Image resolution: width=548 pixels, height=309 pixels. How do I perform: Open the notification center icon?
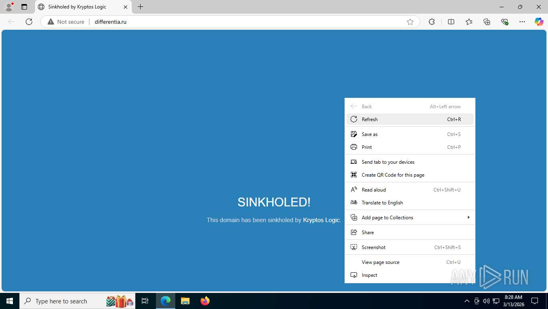click(x=535, y=301)
